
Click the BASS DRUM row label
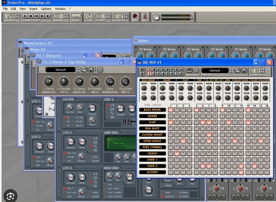152,110
